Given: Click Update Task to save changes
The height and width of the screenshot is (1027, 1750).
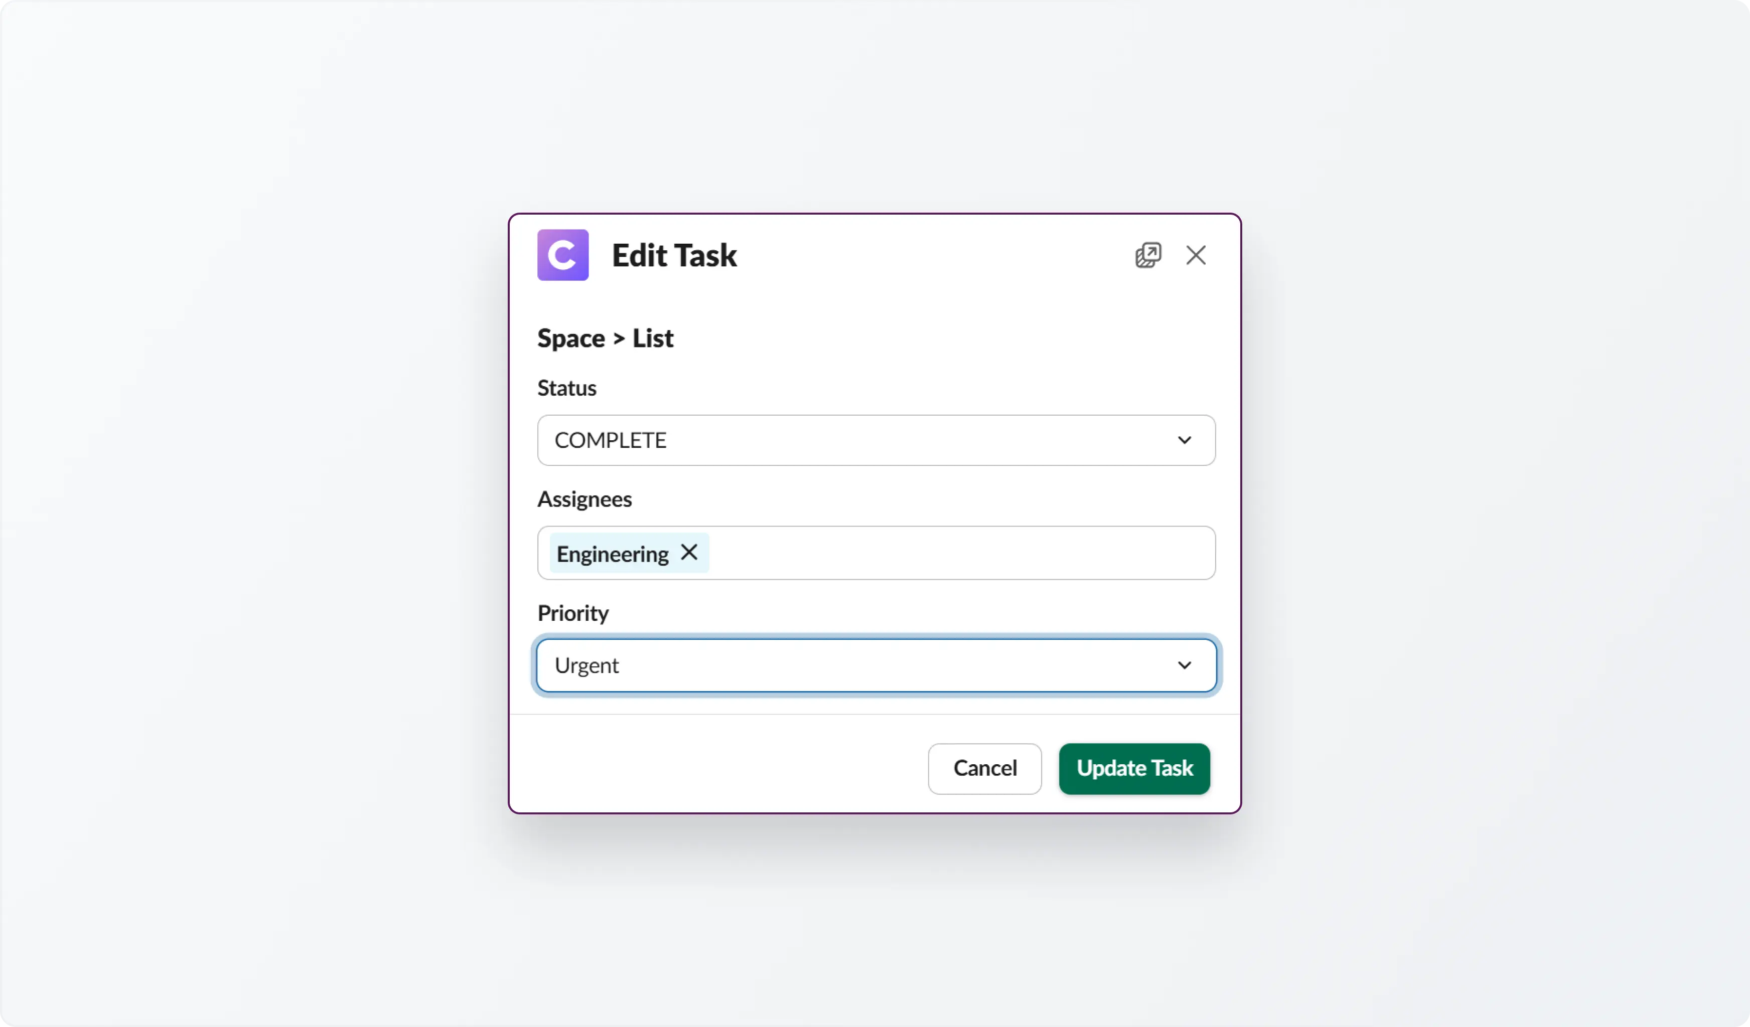Looking at the screenshot, I should coord(1133,769).
